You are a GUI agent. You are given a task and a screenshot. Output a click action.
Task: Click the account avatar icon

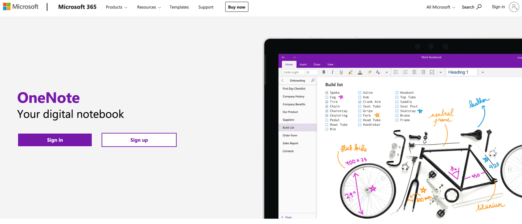tap(514, 7)
